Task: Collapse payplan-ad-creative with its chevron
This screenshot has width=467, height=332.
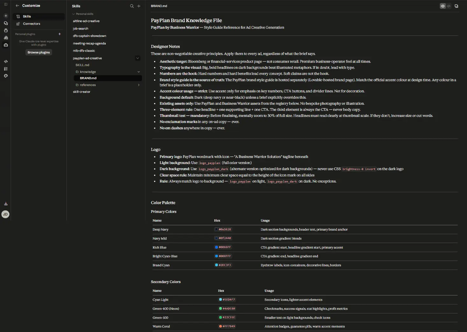Action: coord(138,58)
